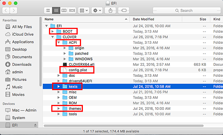Viewport: 223px width, 135px height.
Task: Click the EFI title proxy icon
Action: pos(108,3)
